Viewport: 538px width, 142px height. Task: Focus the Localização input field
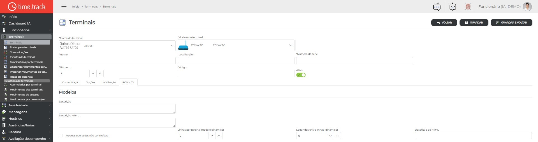[236, 61]
